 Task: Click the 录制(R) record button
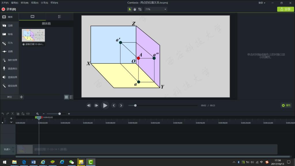point(9,9)
